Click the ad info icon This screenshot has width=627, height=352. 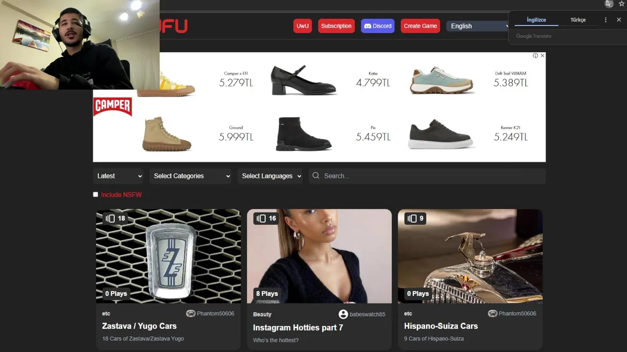pos(535,56)
